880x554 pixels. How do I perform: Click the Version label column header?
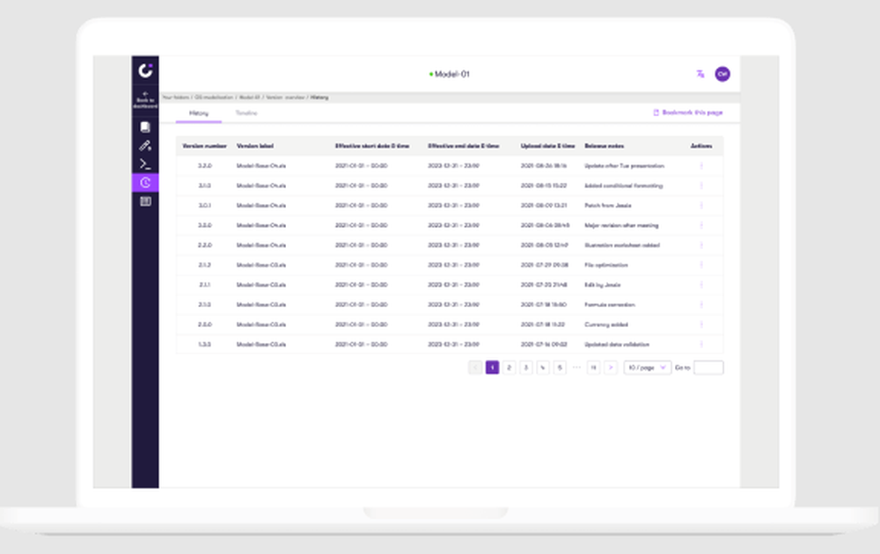255,146
